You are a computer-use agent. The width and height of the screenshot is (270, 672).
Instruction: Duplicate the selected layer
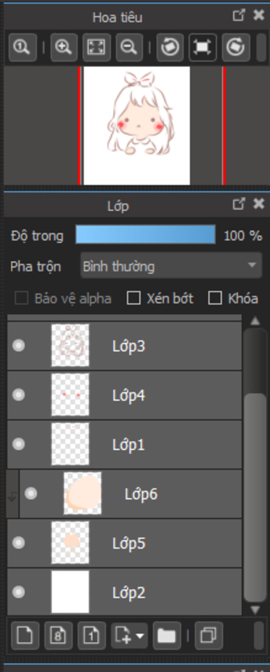click(x=209, y=636)
